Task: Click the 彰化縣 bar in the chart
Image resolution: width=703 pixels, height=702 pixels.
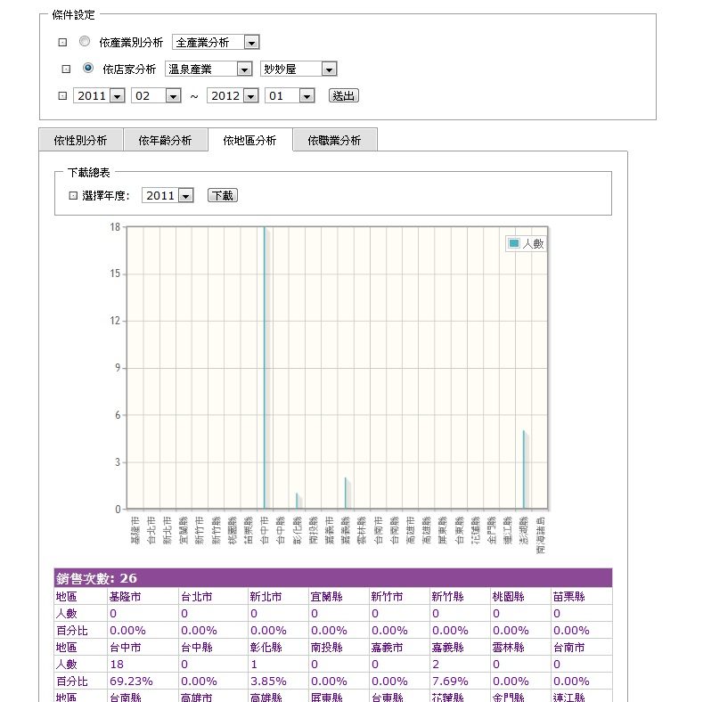Action: [x=298, y=502]
